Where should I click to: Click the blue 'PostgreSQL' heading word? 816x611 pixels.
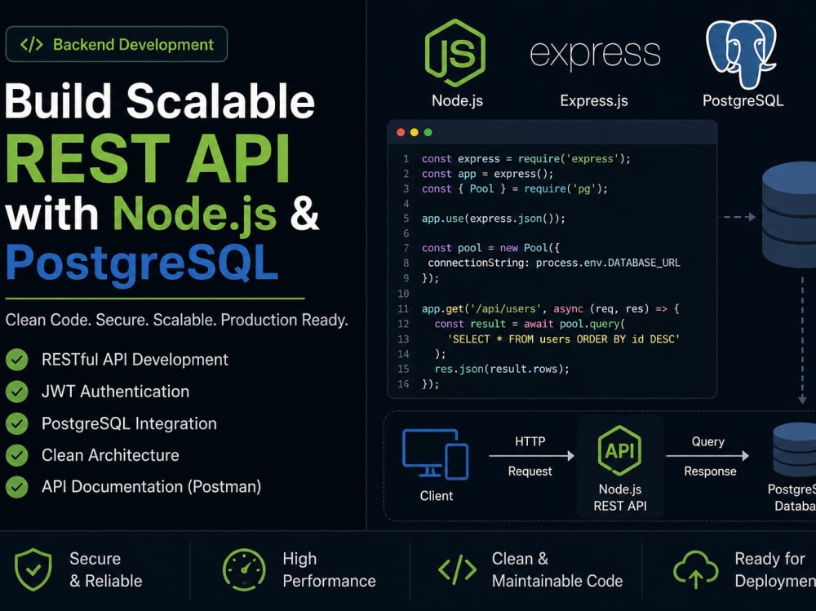[142, 264]
